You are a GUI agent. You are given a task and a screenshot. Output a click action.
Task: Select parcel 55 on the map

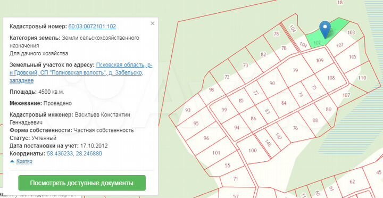tap(228, 166)
